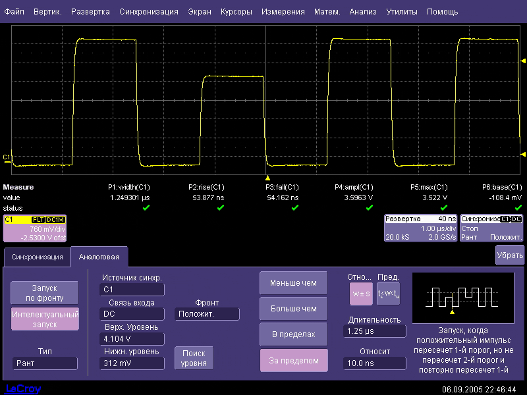Open the 'Тип' trigger type dropdown
The height and width of the screenshot is (395, 527).
(45, 363)
